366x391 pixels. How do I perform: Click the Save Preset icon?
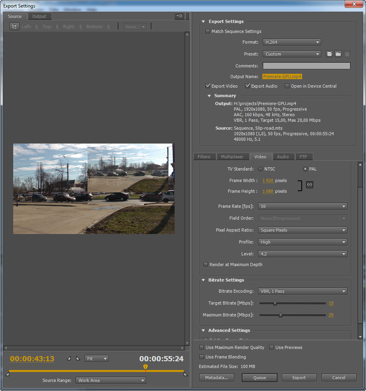(x=329, y=54)
